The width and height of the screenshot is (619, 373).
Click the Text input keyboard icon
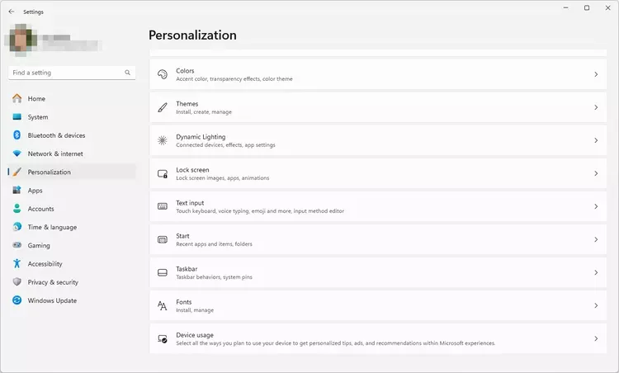163,206
